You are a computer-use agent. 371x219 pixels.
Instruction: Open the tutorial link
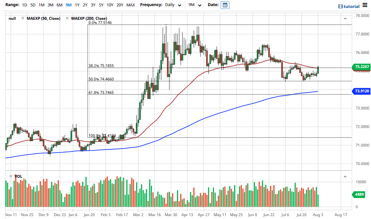pos(351,6)
